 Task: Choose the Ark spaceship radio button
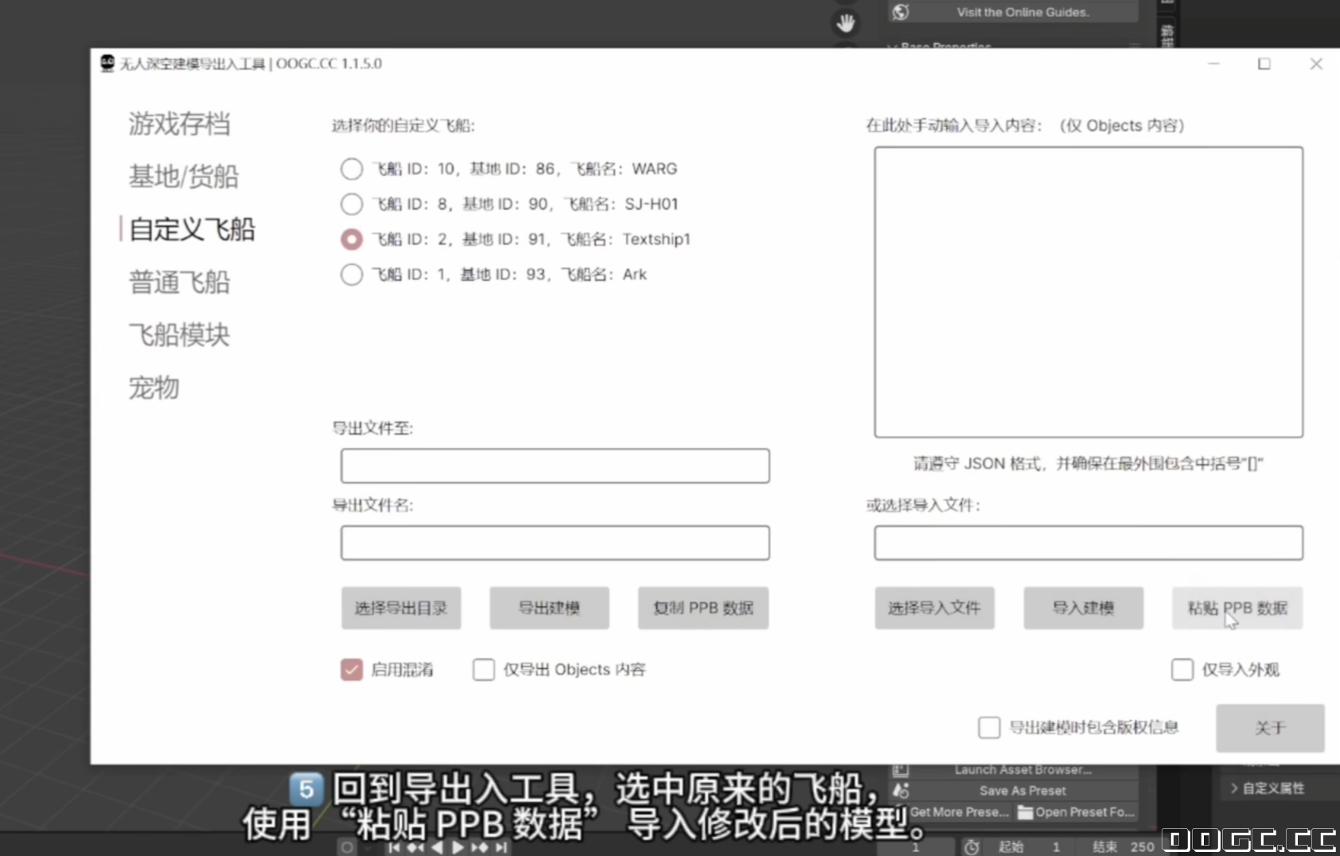(351, 274)
